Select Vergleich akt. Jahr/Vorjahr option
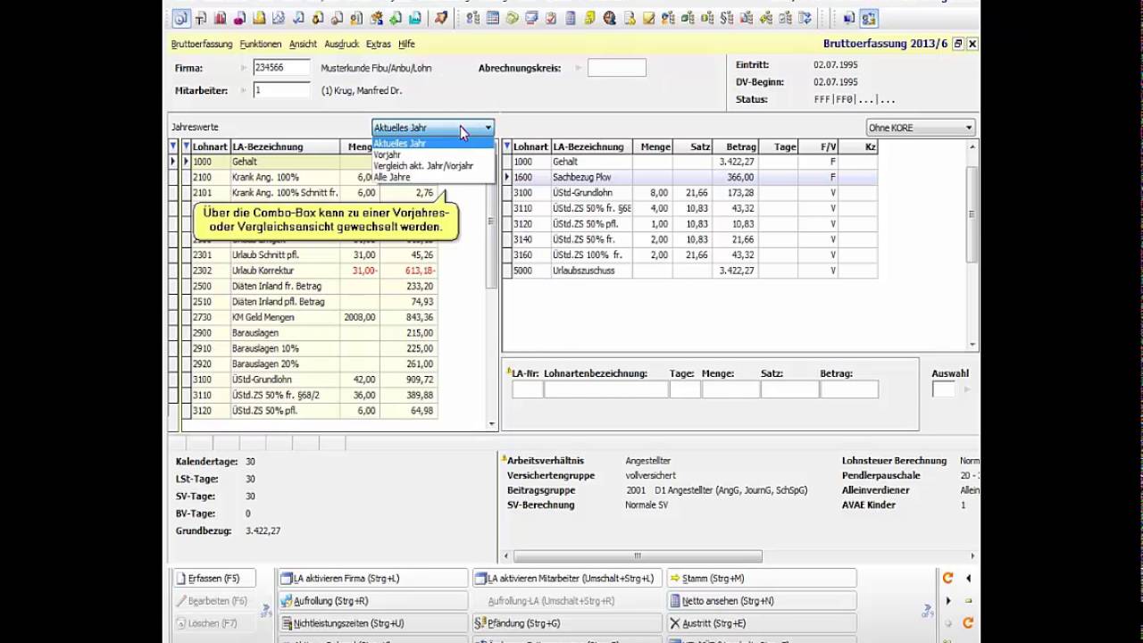Screen dimensions: 1143x643 coord(423,166)
